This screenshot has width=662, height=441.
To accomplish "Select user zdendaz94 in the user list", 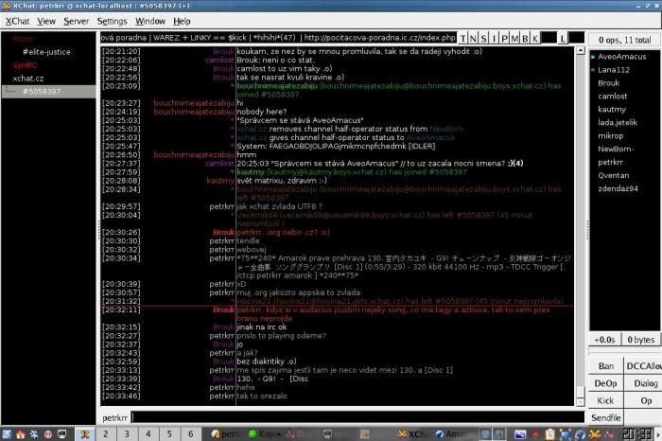I will click(x=618, y=189).
